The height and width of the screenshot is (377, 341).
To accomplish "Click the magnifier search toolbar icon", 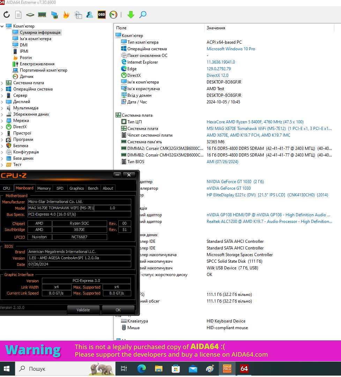I will click(x=143, y=15).
